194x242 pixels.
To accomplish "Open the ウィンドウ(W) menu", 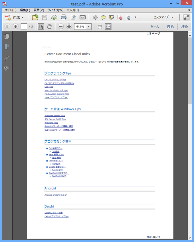I will [55, 10].
